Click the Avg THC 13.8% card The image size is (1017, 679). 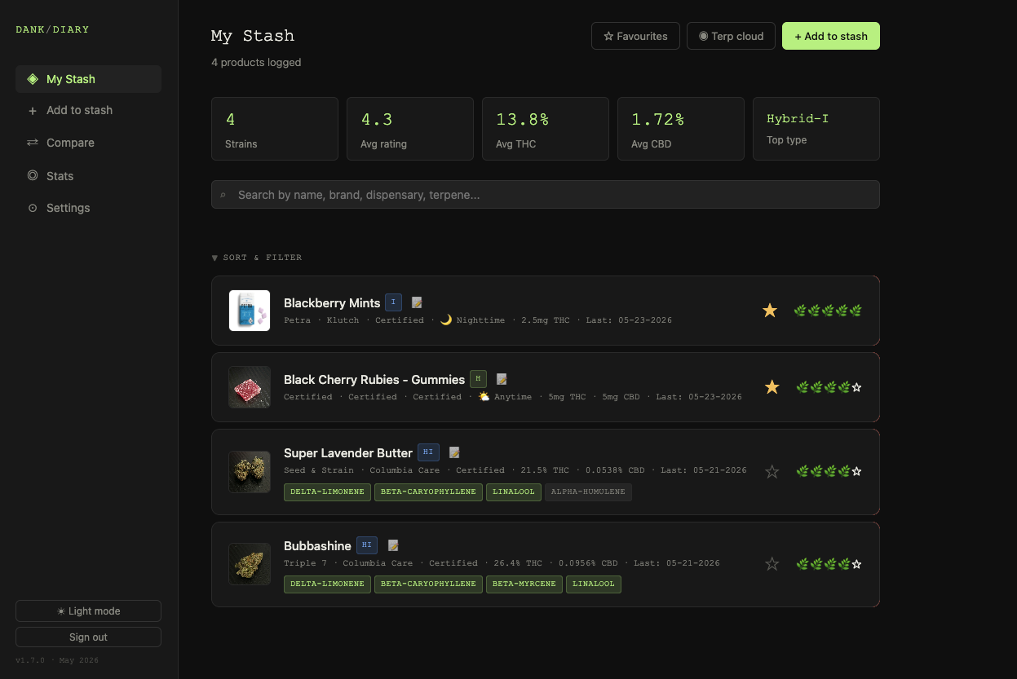pos(546,129)
